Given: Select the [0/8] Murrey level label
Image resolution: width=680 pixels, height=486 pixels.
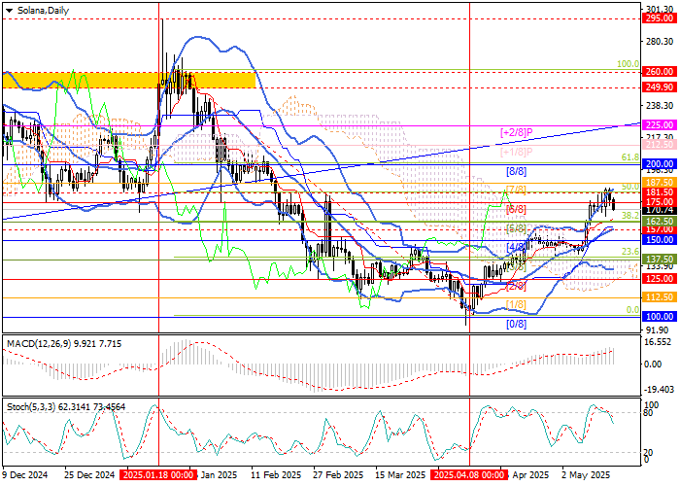Looking at the screenshot, I should pyautogui.click(x=516, y=324).
